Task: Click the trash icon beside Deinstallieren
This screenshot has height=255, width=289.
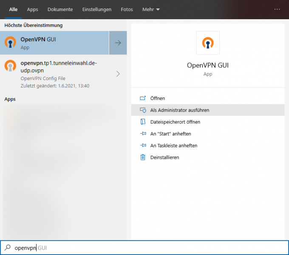Action: tap(143, 157)
